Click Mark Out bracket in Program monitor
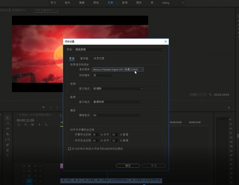 tap(57, 107)
